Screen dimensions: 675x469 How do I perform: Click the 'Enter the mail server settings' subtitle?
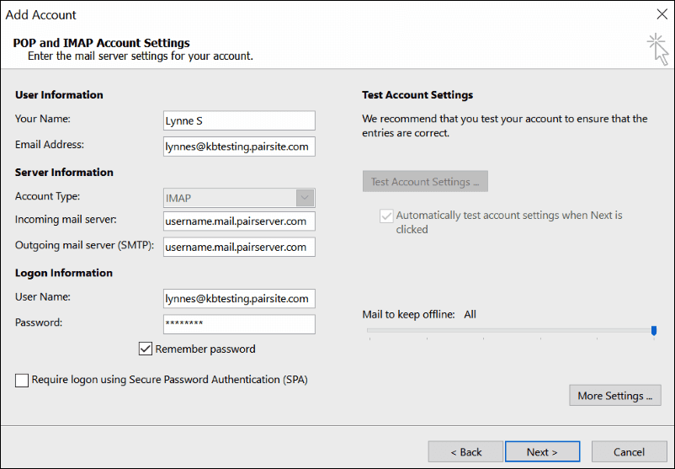[x=141, y=56]
